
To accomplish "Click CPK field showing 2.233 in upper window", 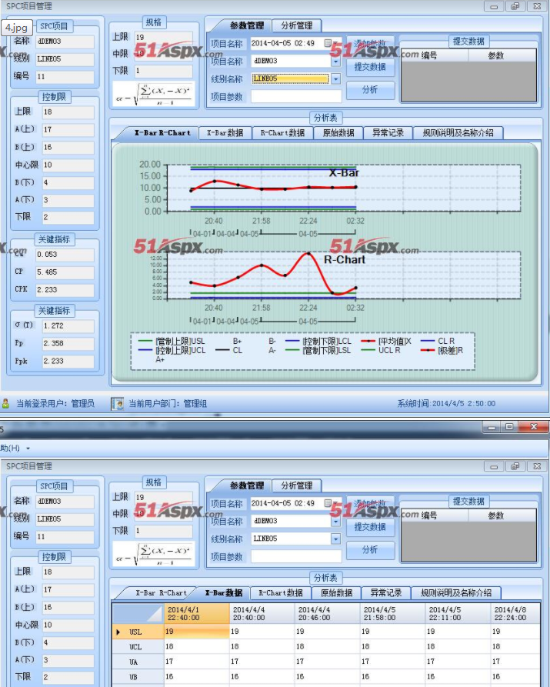I will click(x=65, y=289).
